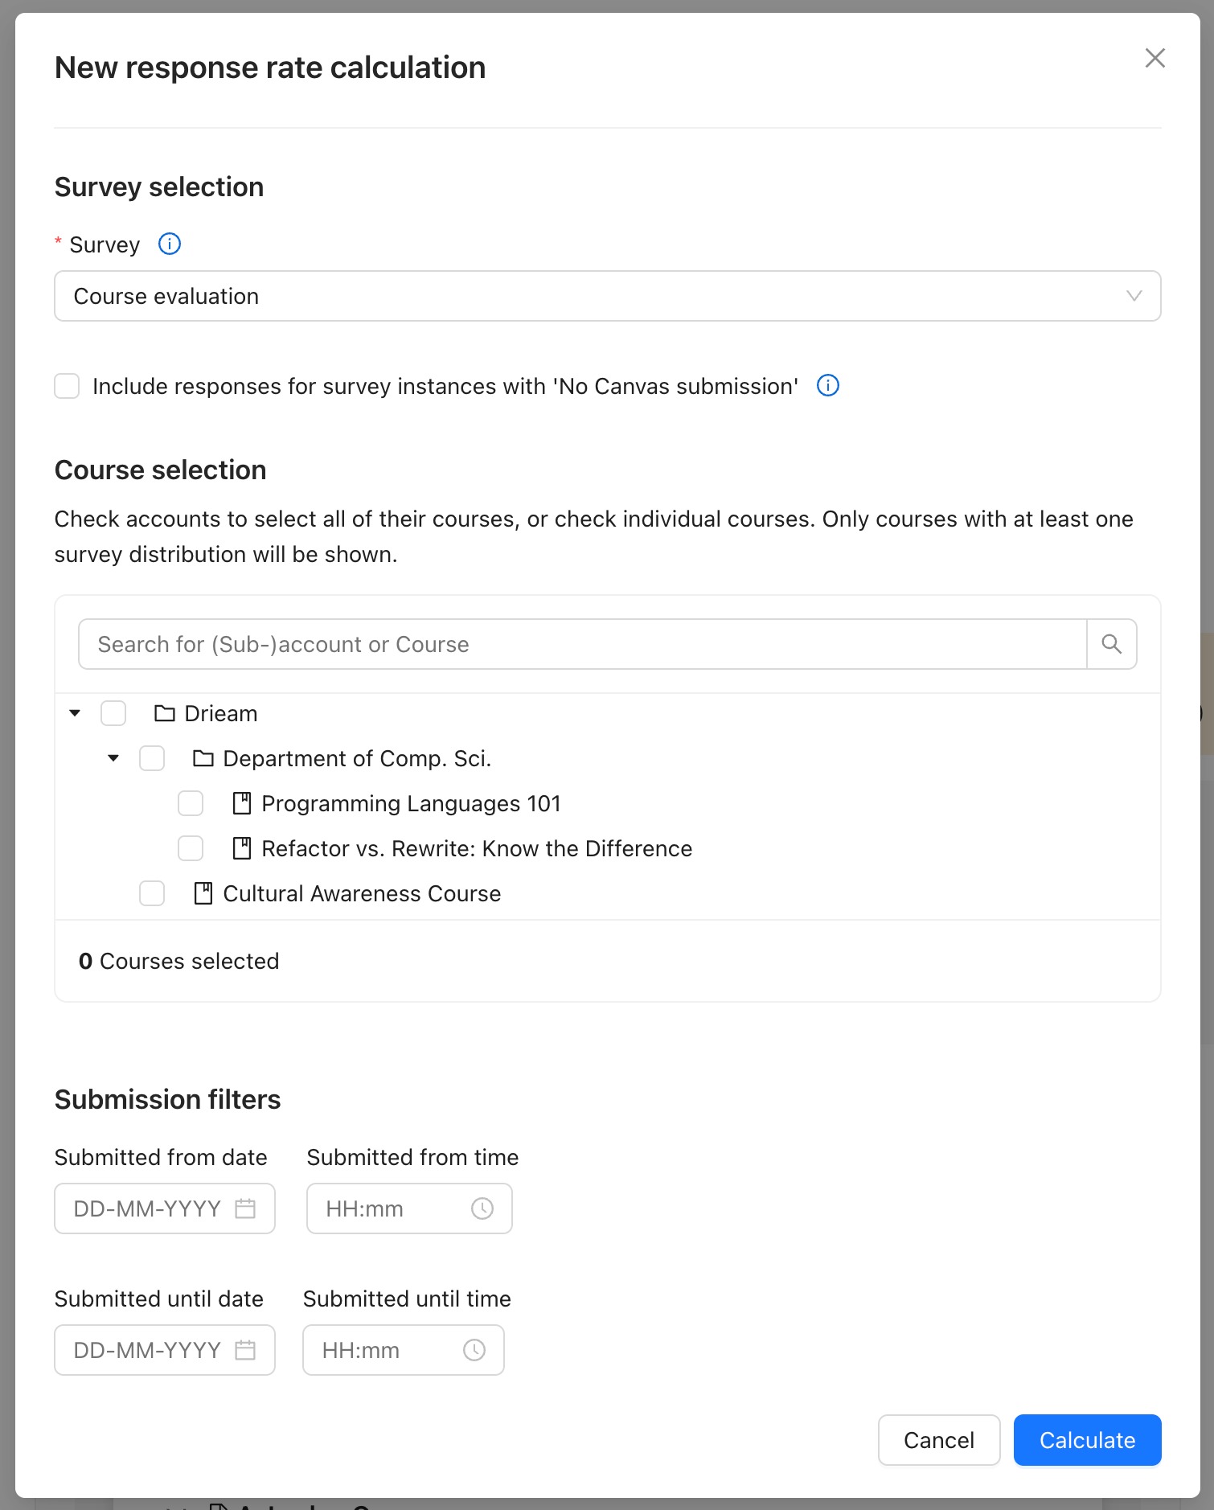Open calendar icon in Submitted from date
Screen dimensions: 1214x1510
point(245,1208)
